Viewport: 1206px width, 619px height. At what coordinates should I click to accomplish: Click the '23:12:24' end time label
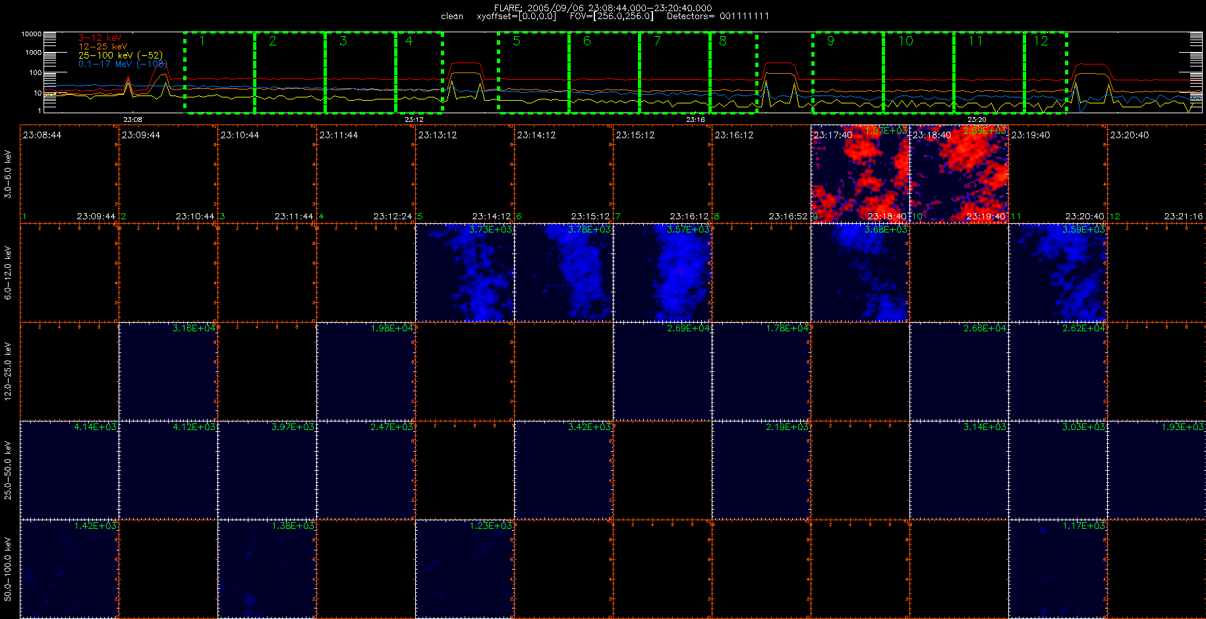tap(393, 216)
